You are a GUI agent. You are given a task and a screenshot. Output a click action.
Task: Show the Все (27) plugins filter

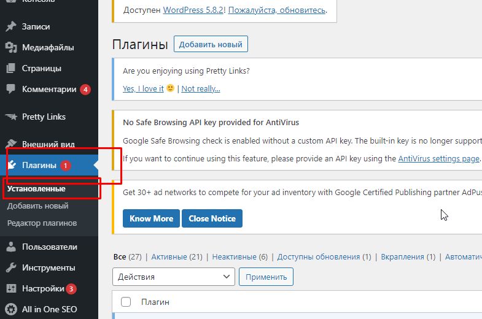[x=128, y=256]
